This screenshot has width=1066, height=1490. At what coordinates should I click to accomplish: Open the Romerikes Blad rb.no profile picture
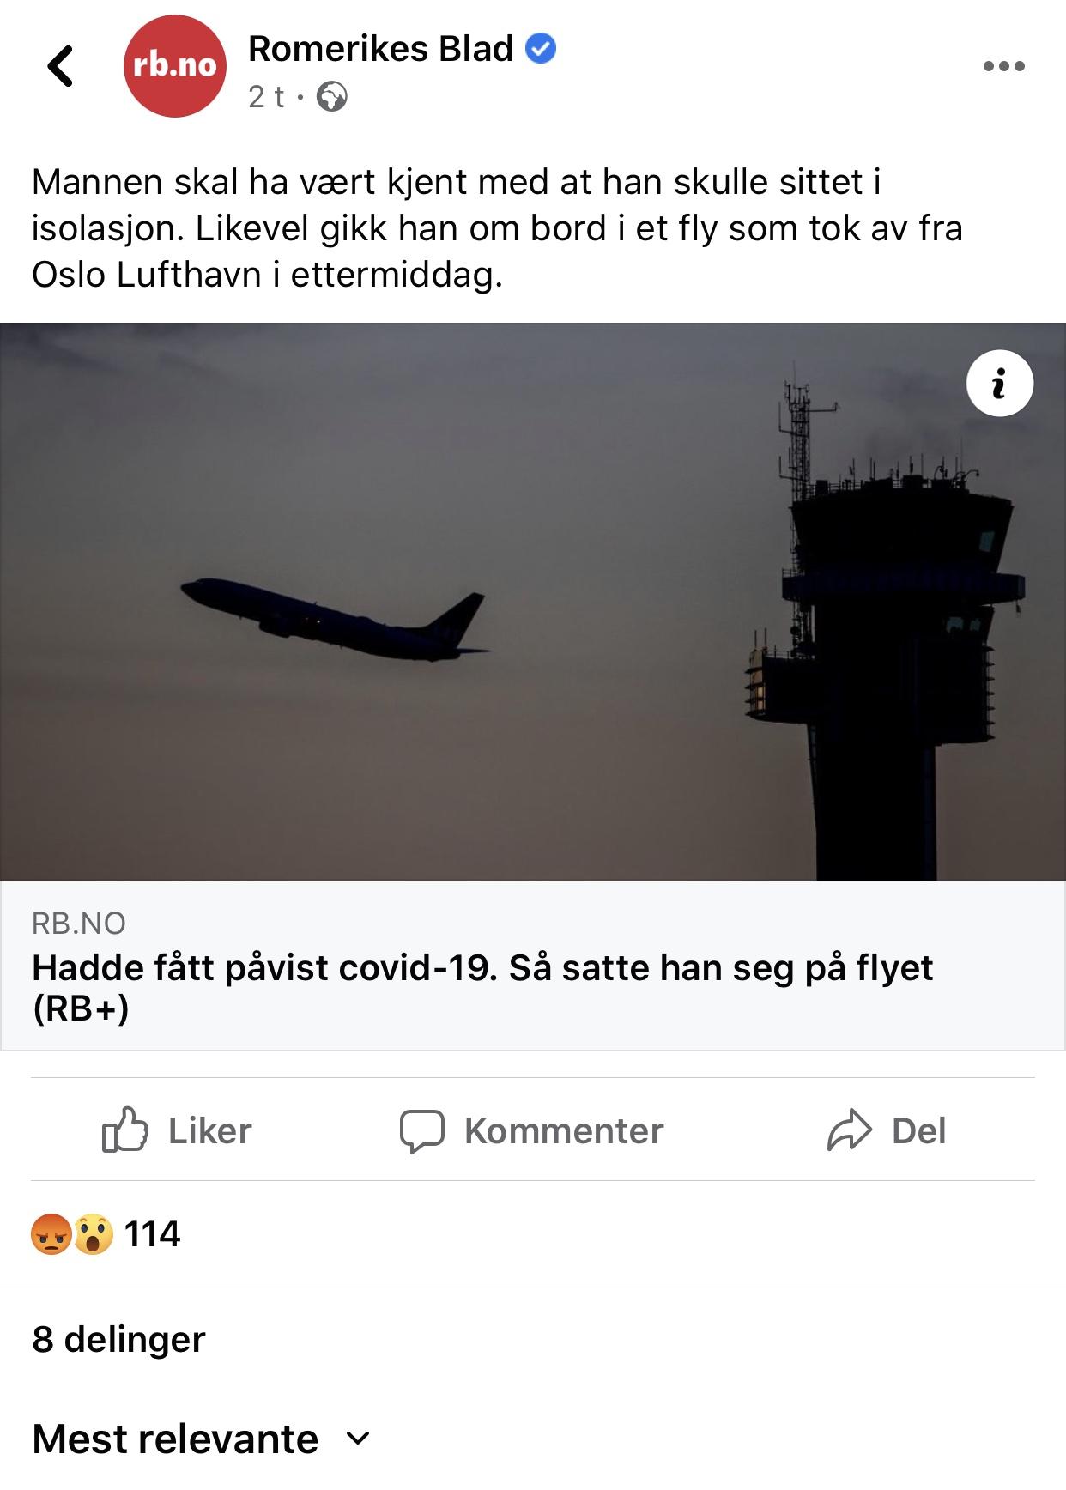(175, 66)
